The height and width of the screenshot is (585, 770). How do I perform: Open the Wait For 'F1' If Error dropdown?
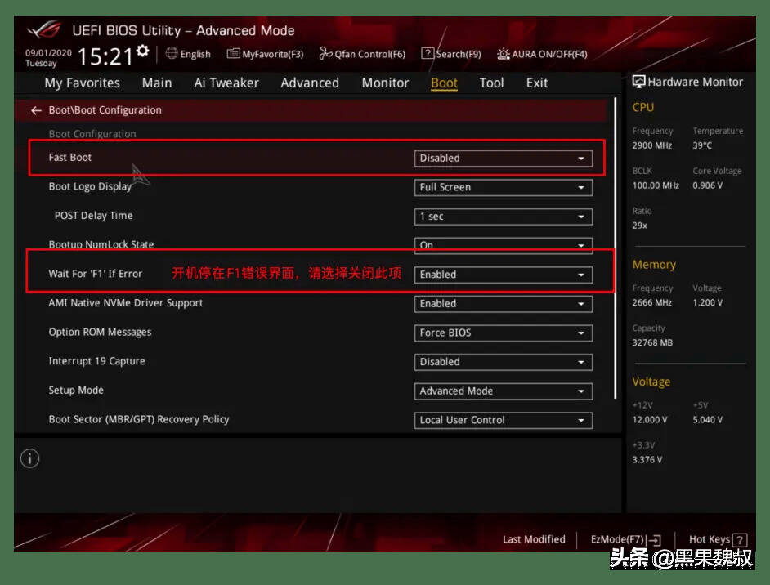pyautogui.click(x=504, y=275)
